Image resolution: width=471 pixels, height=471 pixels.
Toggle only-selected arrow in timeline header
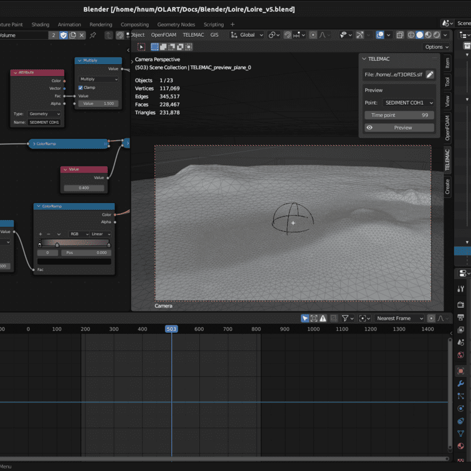pos(305,318)
